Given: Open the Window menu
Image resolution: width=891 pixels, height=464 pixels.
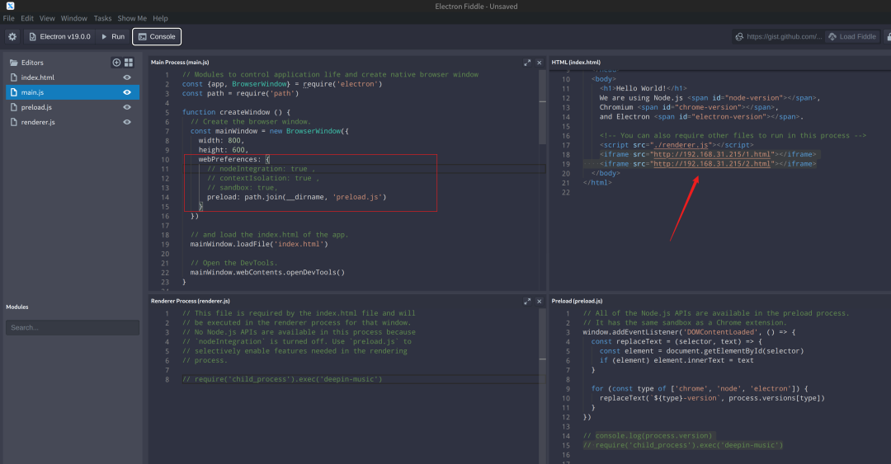Looking at the screenshot, I should coord(74,18).
